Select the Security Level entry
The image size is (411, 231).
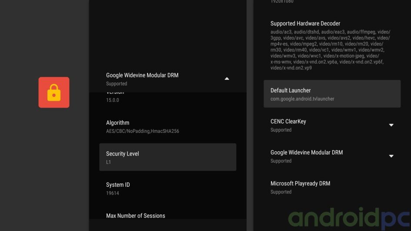point(167,157)
